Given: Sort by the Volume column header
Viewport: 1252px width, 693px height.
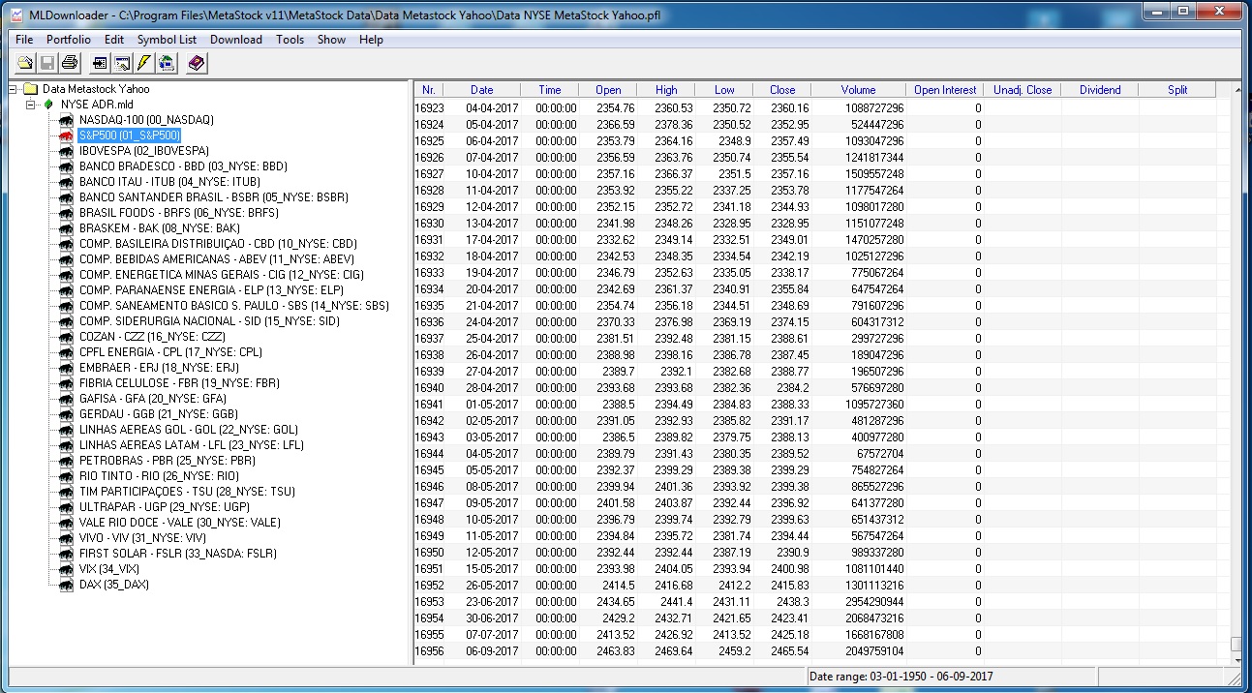Looking at the screenshot, I should [x=858, y=90].
